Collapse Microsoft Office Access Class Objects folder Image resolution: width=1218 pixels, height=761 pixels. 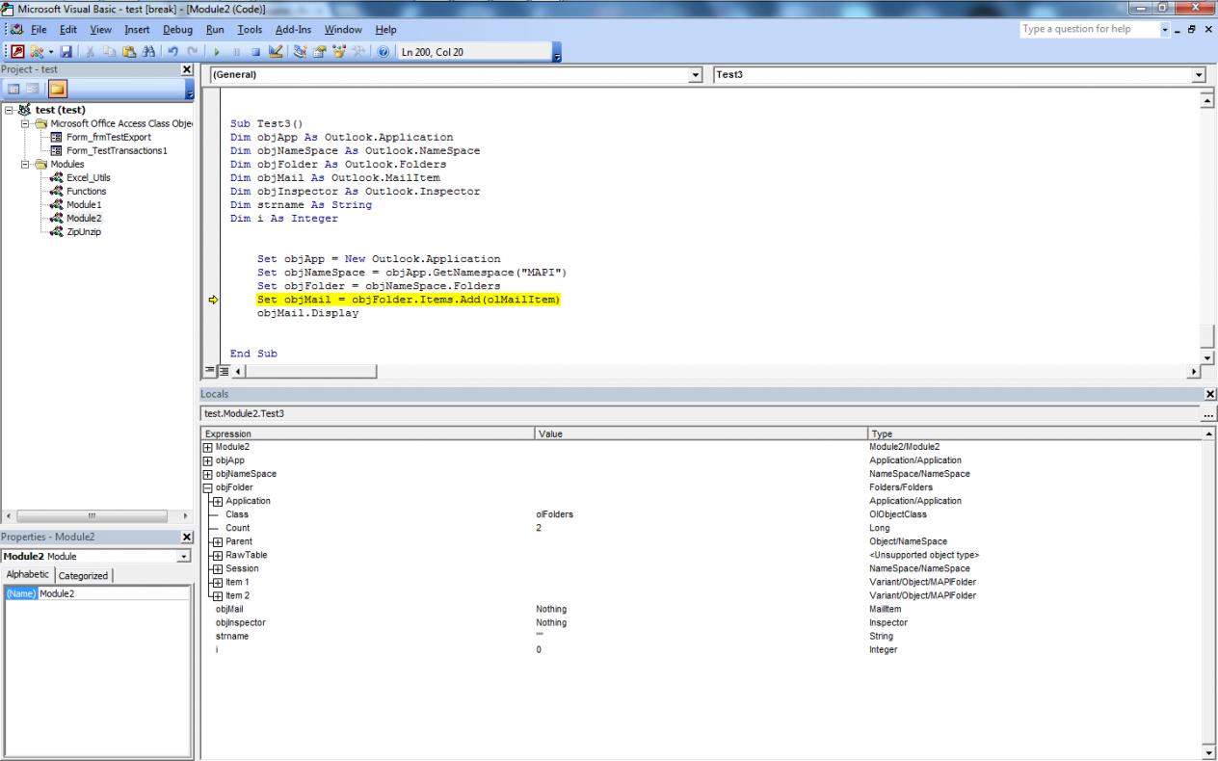26,123
